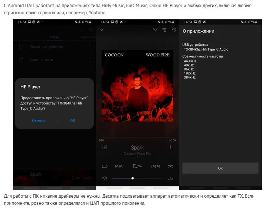Click the HF Player dialog title
This screenshot has height=209, width=267.
tap(30, 87)
